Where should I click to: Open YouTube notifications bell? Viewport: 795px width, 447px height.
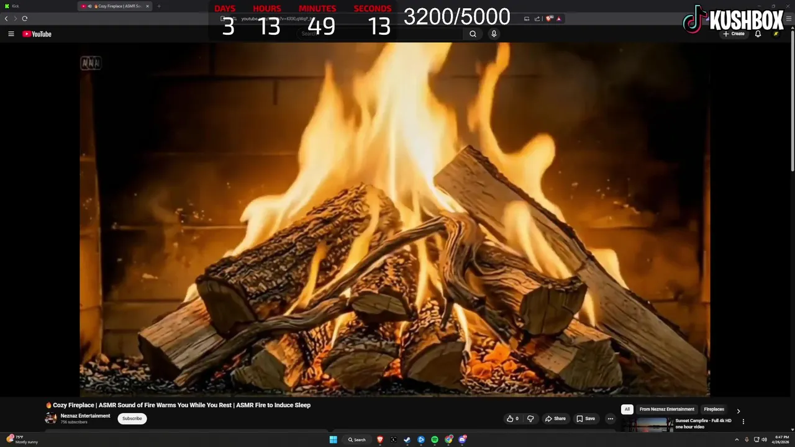[758, 34]
